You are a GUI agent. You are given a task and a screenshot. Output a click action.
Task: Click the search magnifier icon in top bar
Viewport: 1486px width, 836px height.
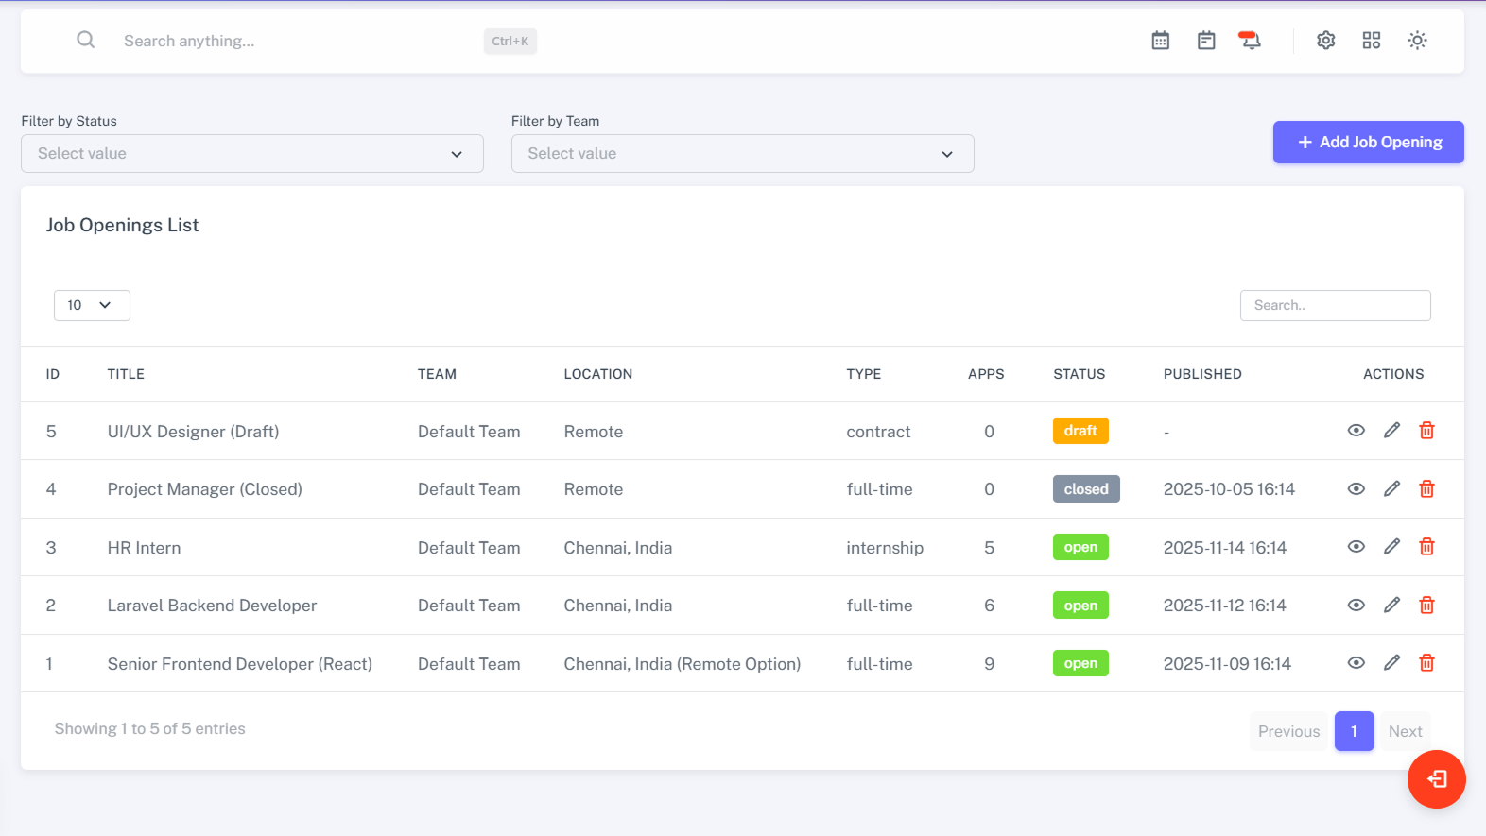[85, 40]
